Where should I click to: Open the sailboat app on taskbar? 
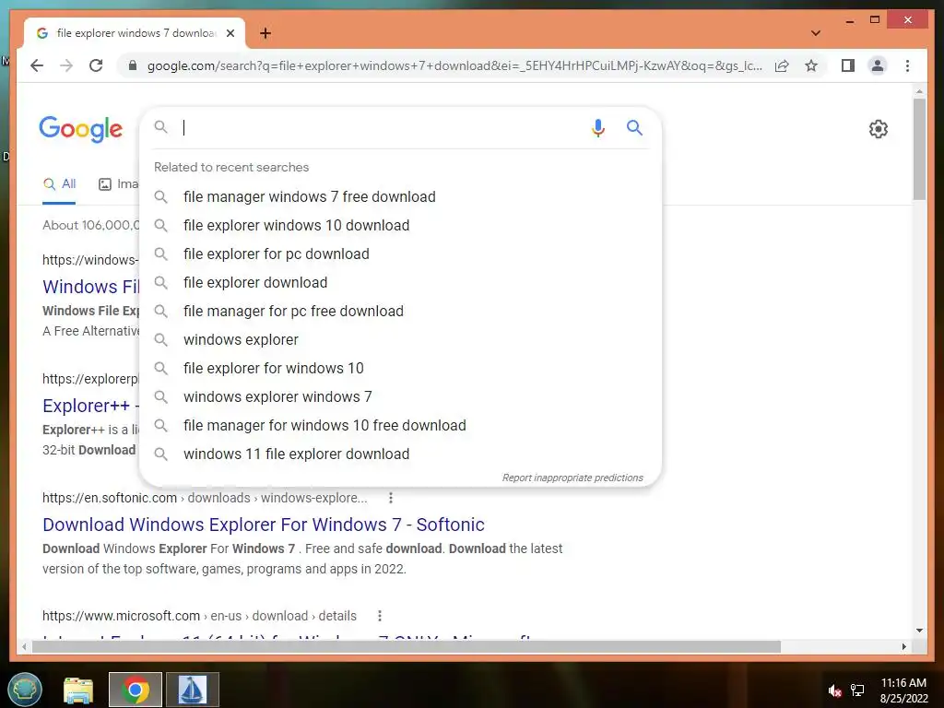point(193,690)
